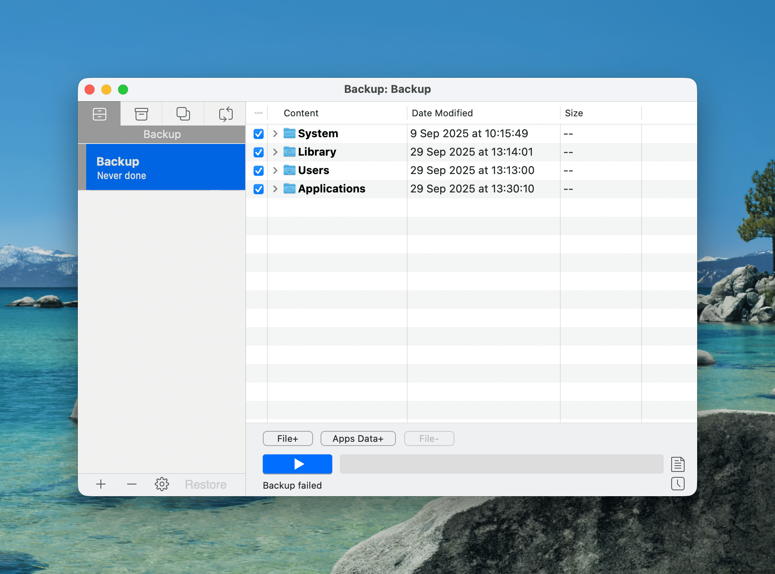Open the Synchronize mode tab icon
775x574 pixels.
[x=226, y=114]
